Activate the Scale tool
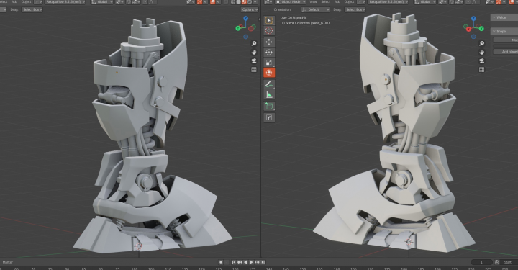 pyautogui.click(x=269, y=63)
